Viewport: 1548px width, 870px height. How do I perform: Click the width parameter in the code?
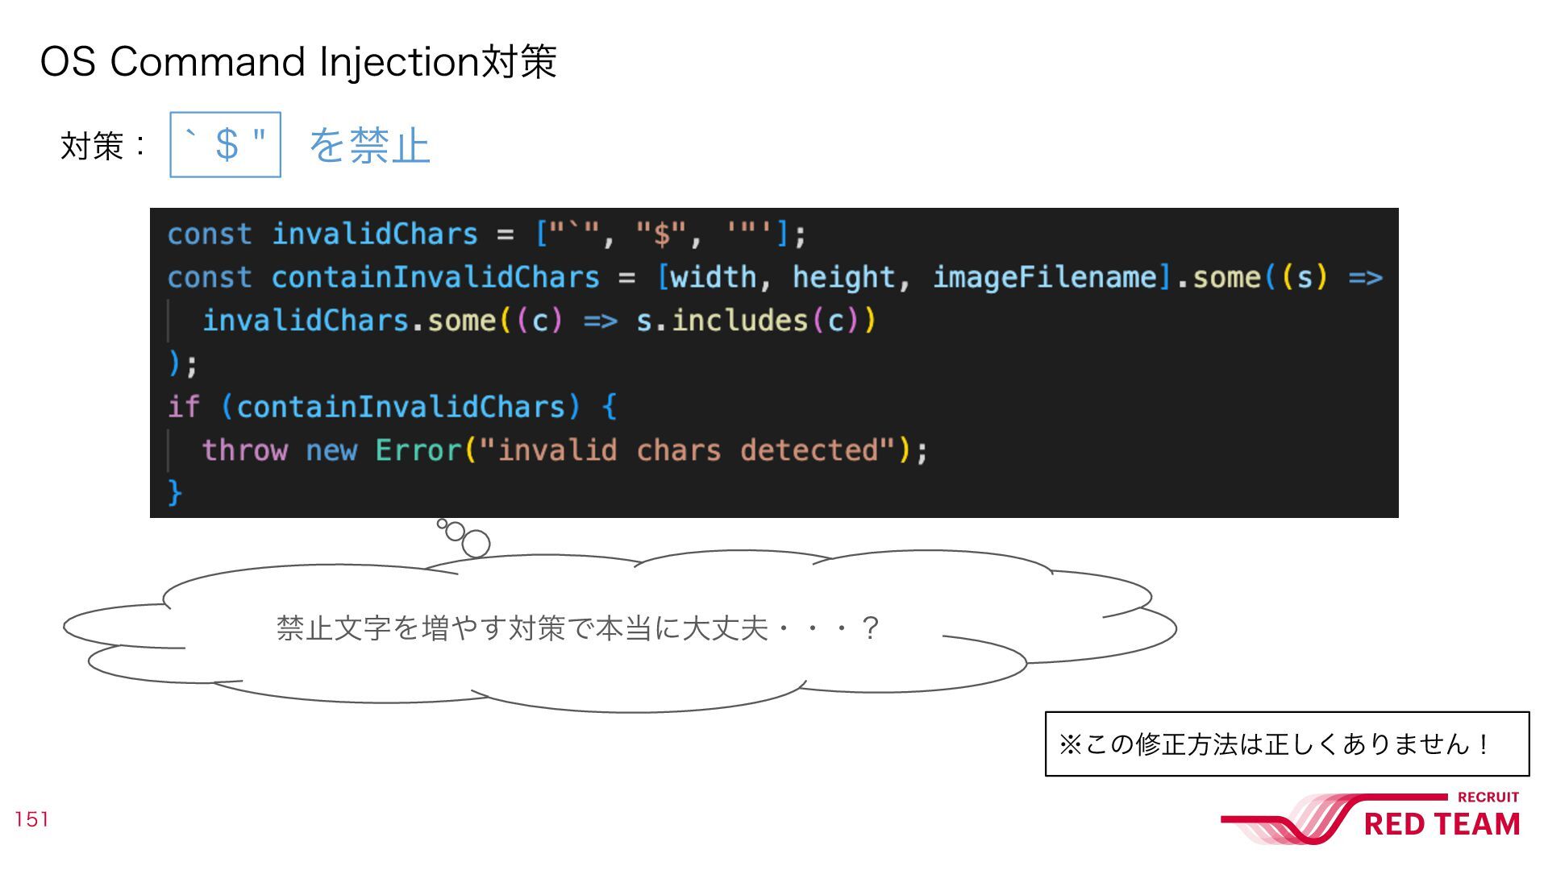pyautogui.click(x=713, y=277)
